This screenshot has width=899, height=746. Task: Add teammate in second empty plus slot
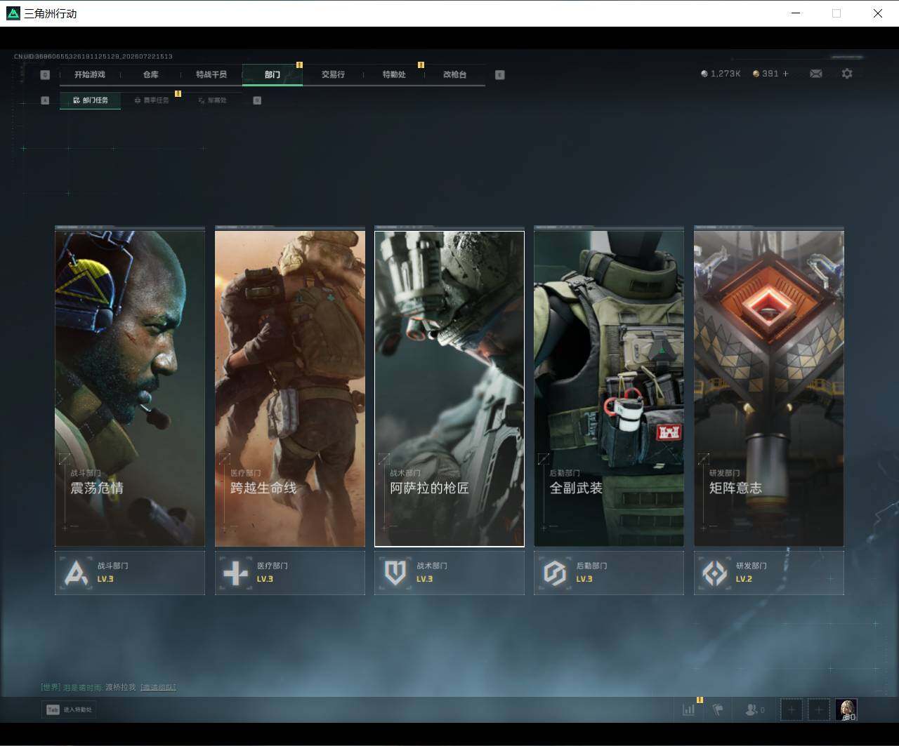coord(818,710)
